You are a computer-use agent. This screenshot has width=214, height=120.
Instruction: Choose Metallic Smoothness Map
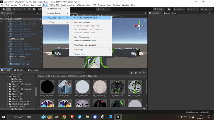pos(90,41)
